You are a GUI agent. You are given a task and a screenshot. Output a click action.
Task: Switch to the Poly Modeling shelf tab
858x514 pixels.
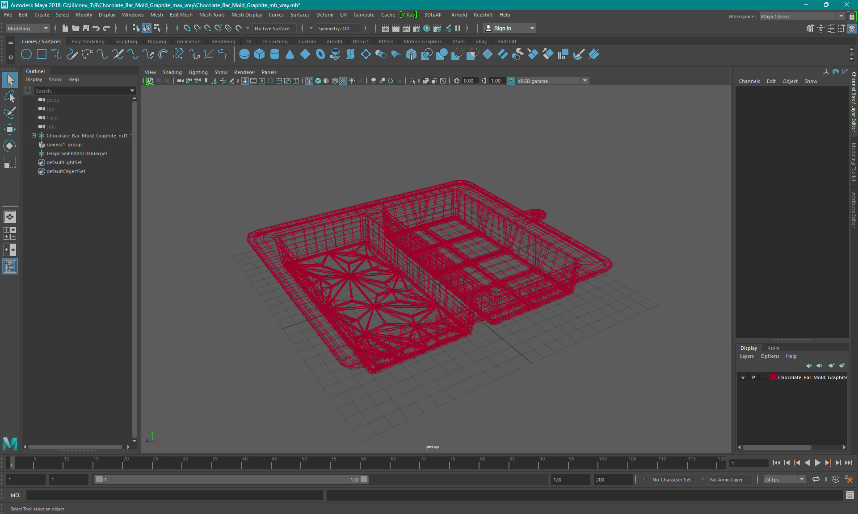(x=88, y=41)
